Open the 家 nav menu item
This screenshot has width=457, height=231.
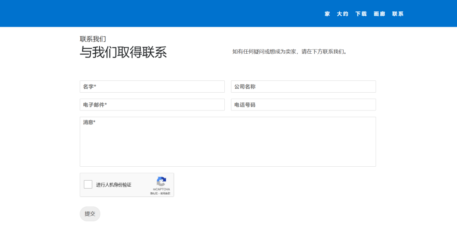(327, 14)
